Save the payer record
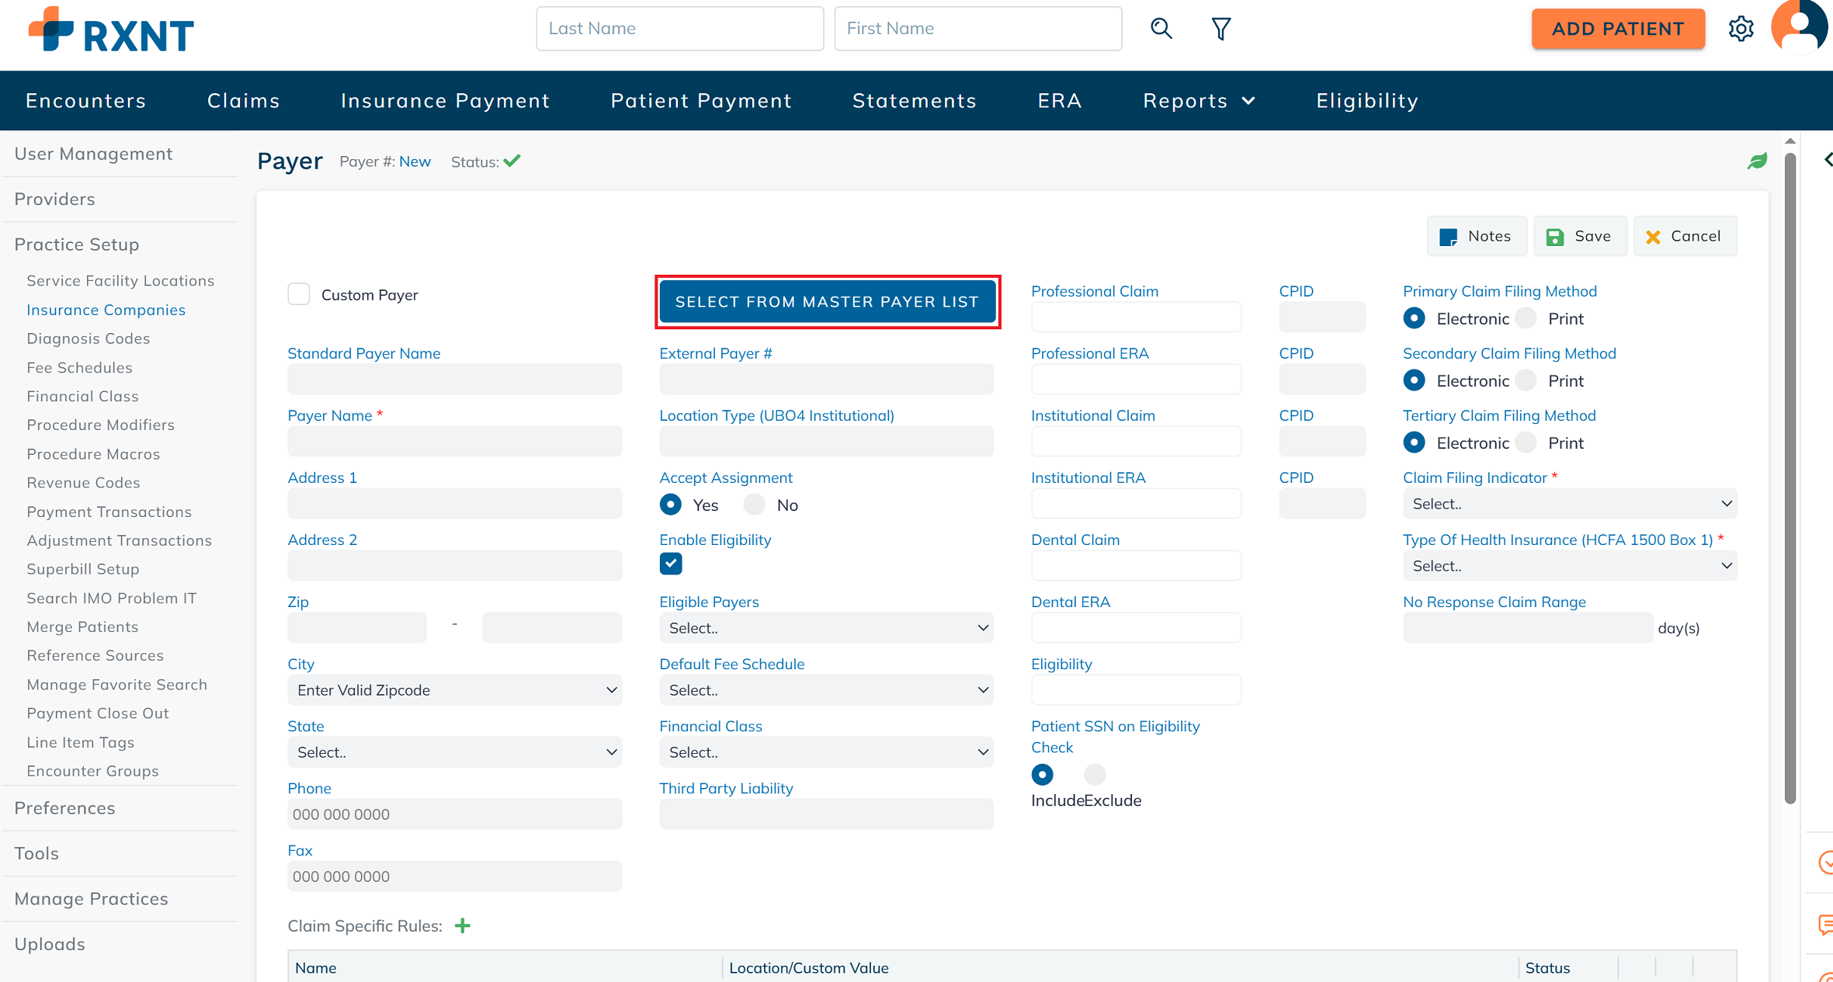This screenshot has width=1833, height=982. [1579, 236]
